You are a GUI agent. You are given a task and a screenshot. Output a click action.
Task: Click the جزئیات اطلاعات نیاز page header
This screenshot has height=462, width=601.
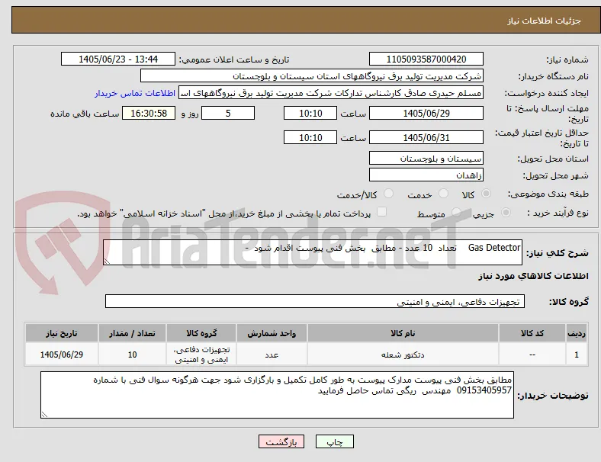pos(545,21)
